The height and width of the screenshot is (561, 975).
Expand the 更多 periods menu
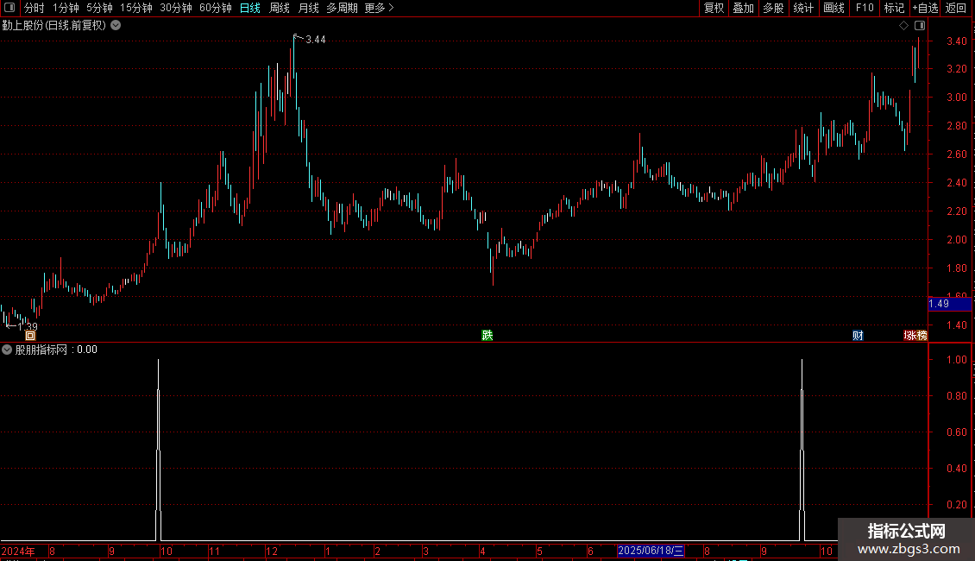coord(379,8)
